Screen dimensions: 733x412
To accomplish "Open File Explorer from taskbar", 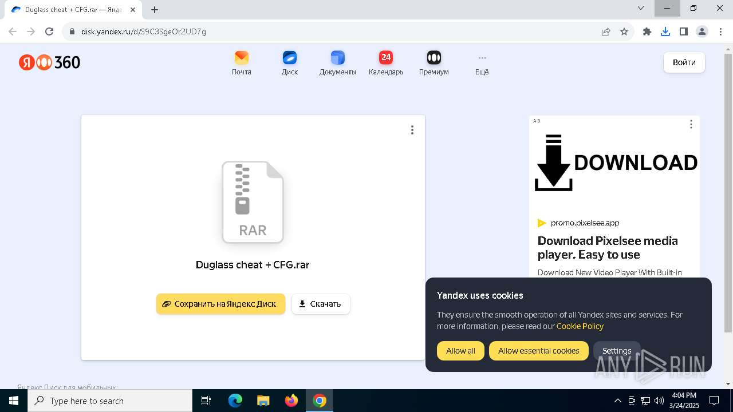I will (263, 401).
